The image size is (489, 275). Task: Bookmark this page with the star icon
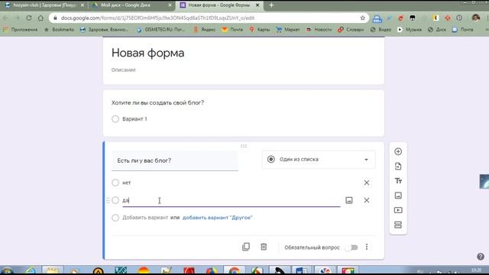[362, 18]
